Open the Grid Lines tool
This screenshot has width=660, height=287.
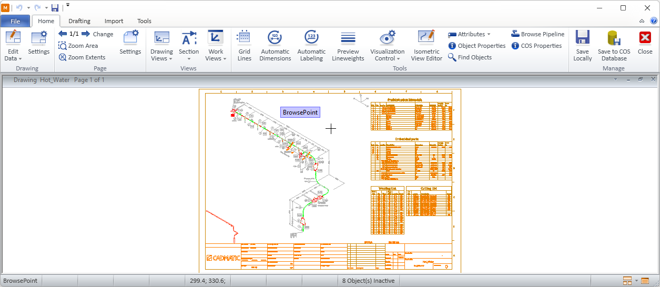(244, 45)
